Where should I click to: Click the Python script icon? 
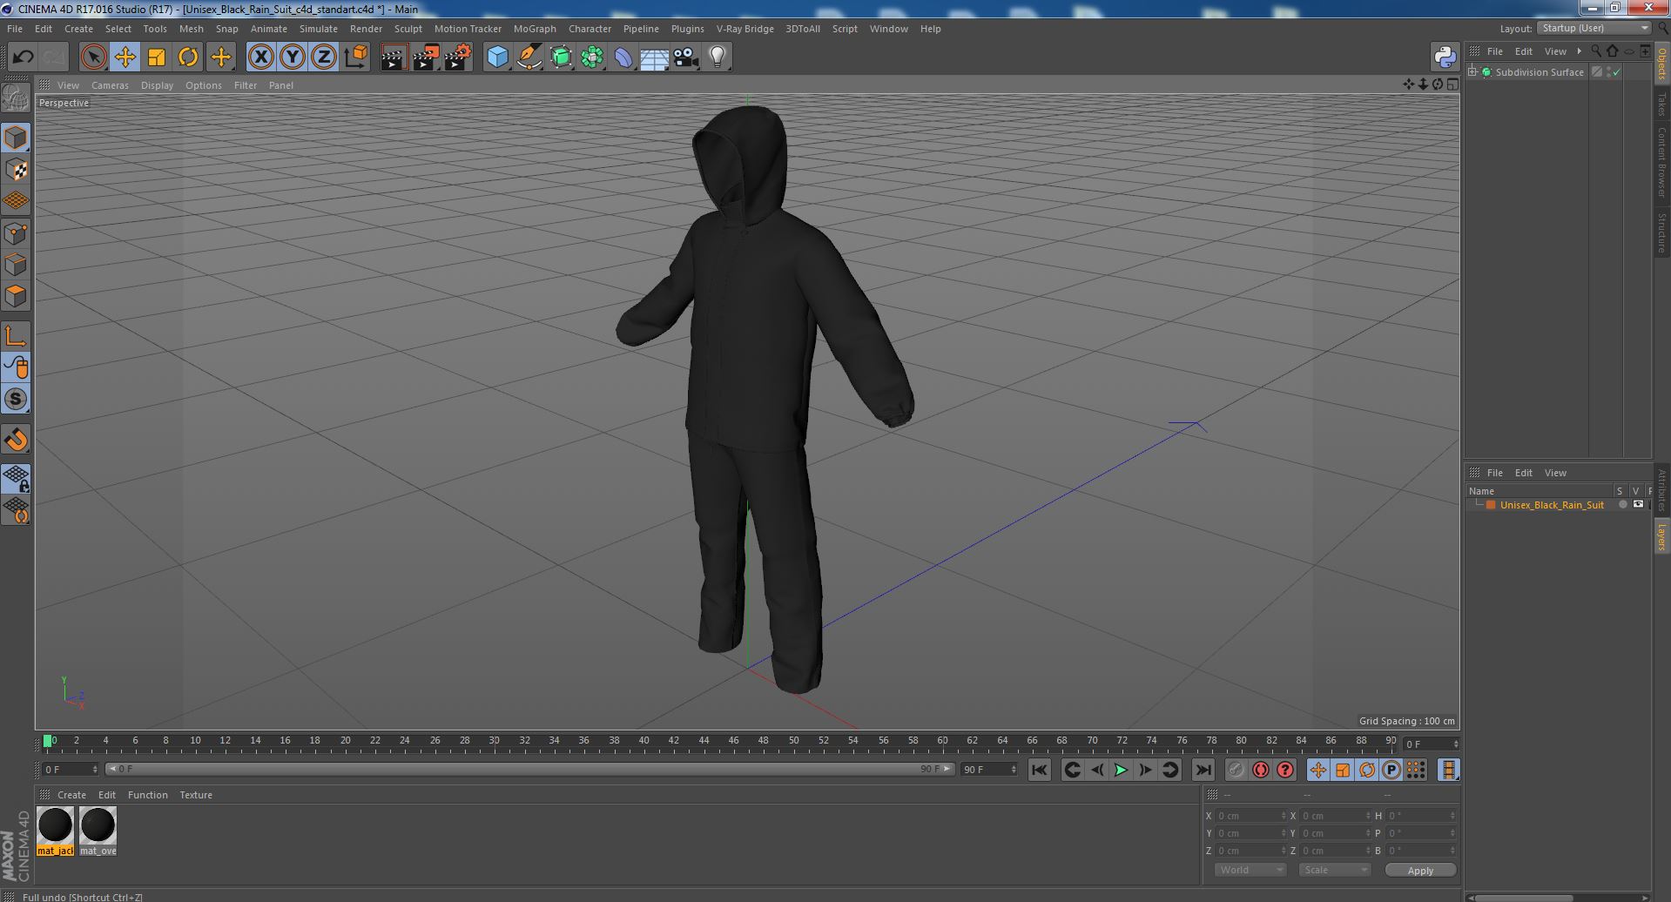(1445, 57)
